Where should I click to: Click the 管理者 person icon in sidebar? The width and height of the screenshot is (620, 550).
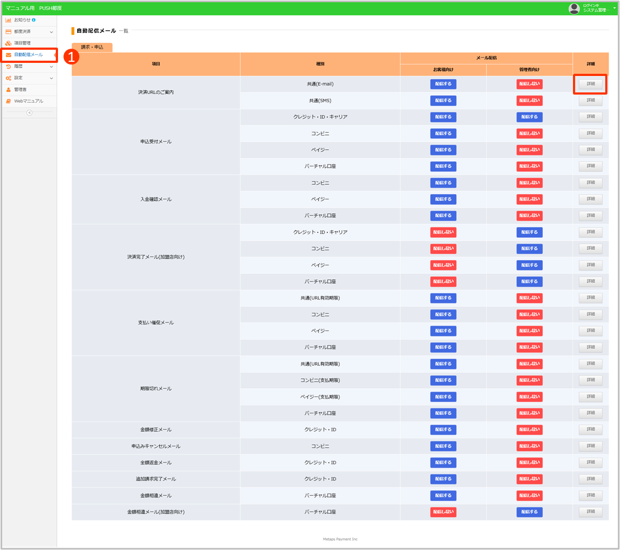coord(8,89)
